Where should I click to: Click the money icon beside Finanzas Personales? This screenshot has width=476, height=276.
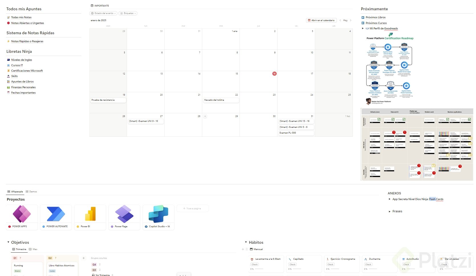click(x=9, y=87)
